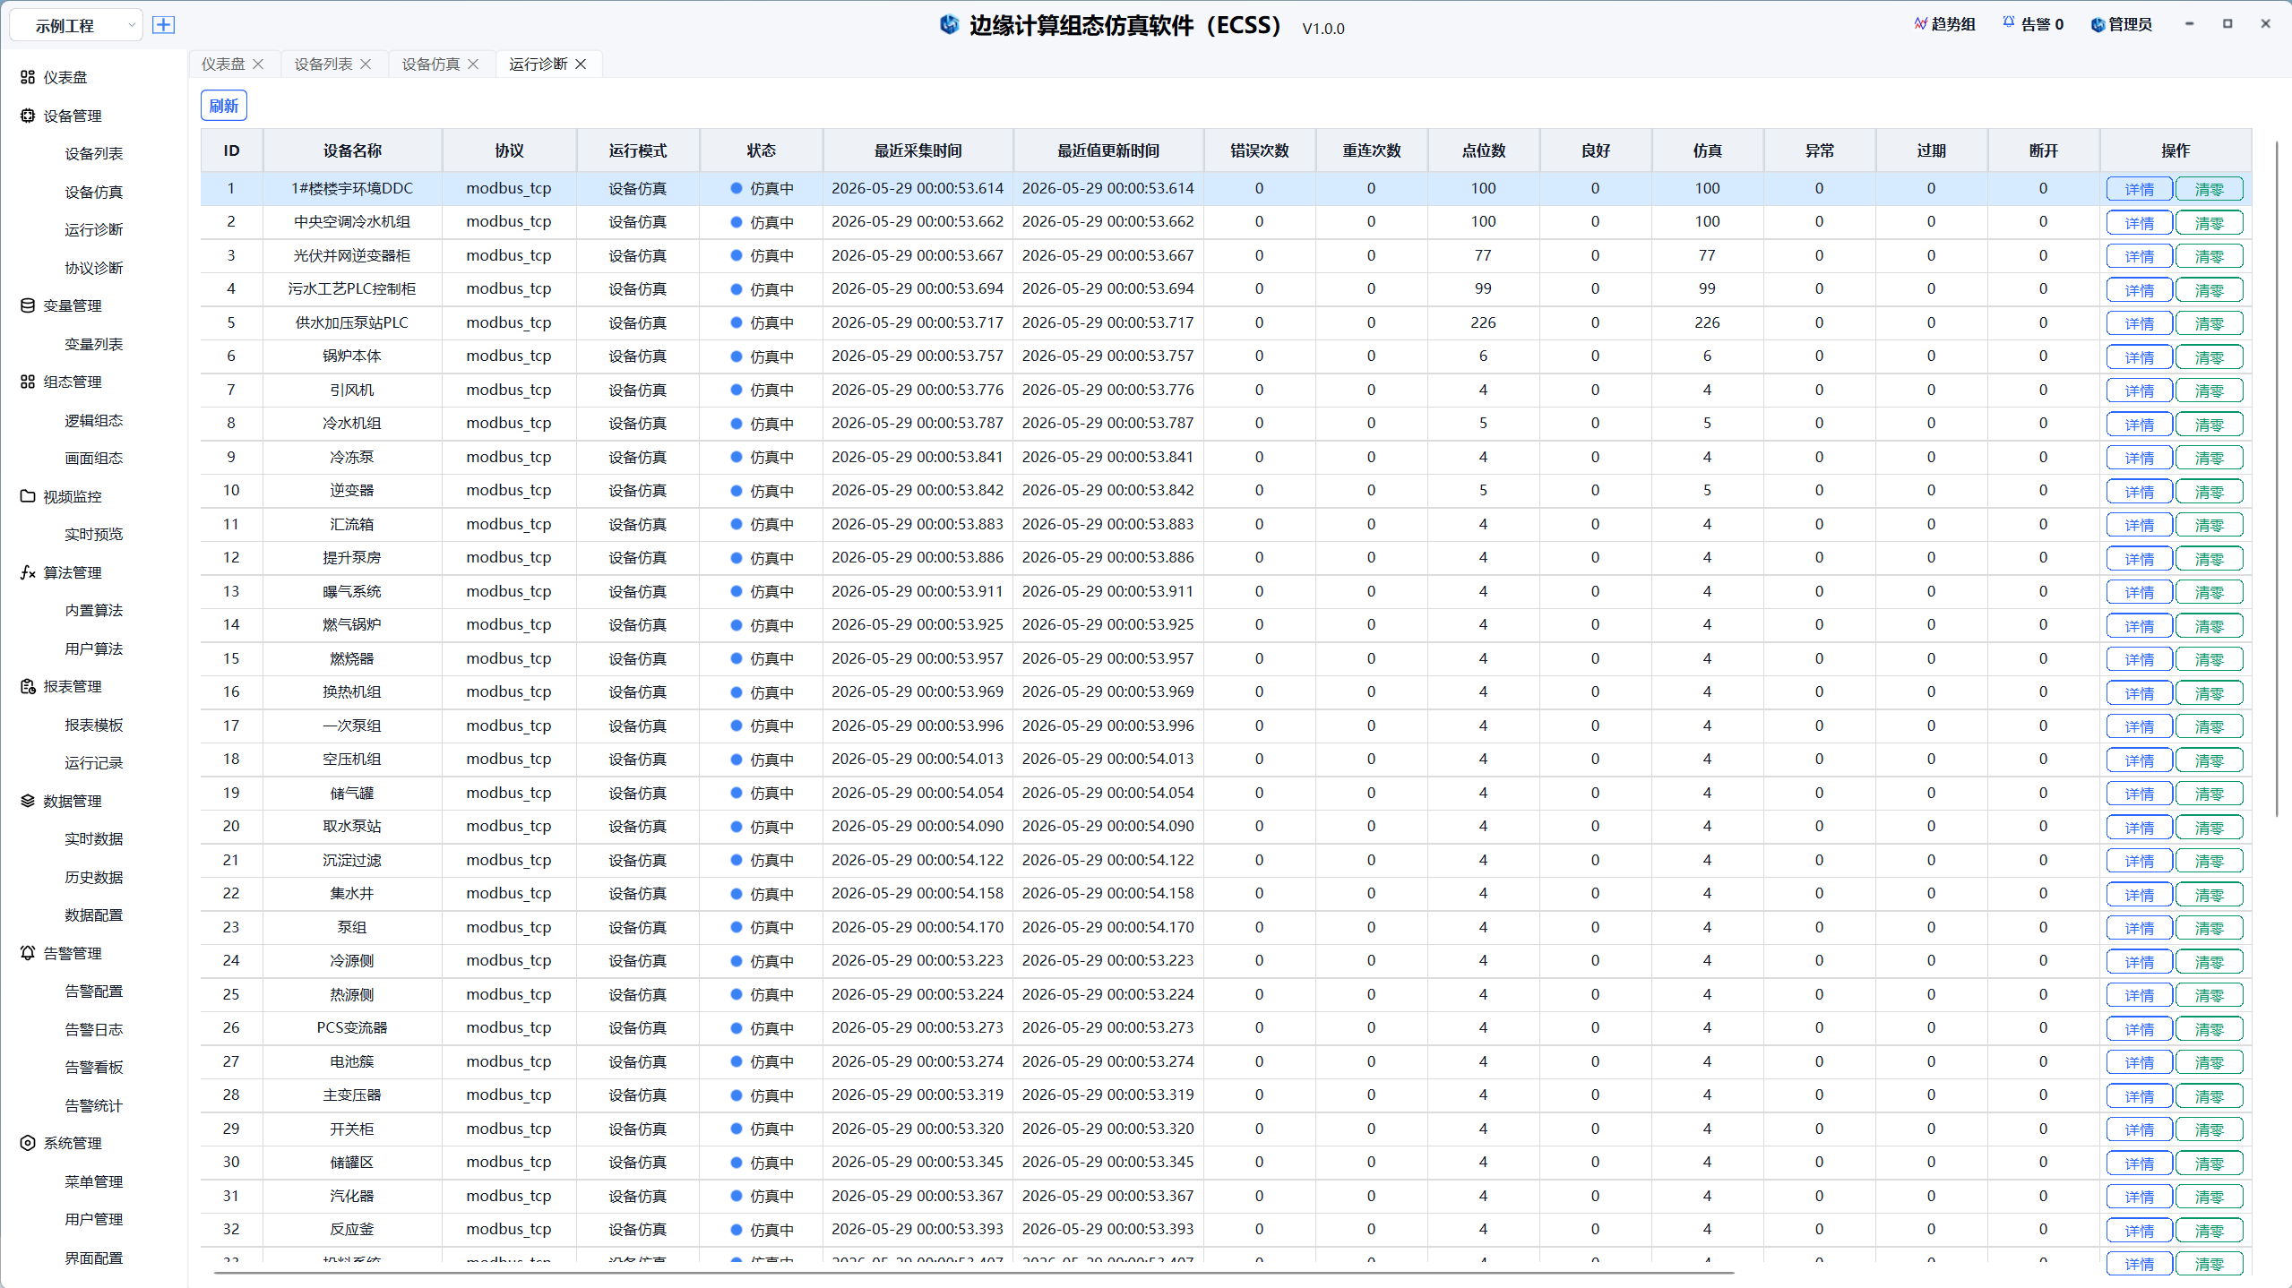Click 详情 for 燃气锅炉
The width and height of the screenshot is (2292, 1288).
[x=2139, y=626]
